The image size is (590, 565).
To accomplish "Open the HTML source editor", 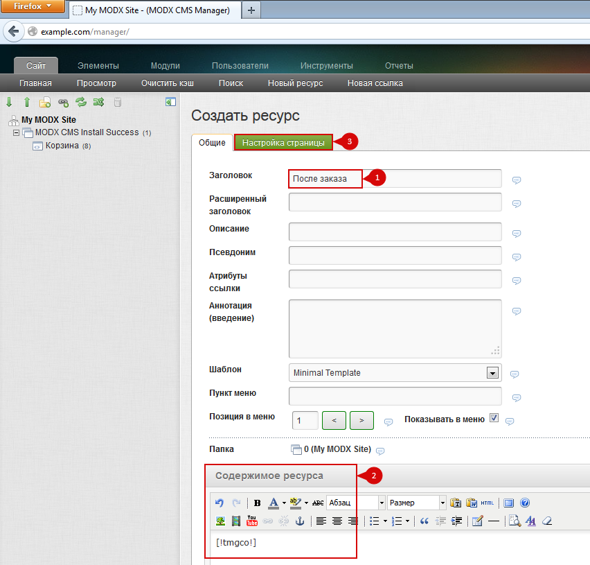I will tap(488, 503).
